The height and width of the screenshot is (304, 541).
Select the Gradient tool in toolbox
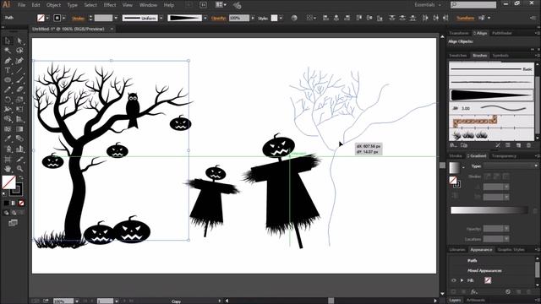pyautogui.click(x=19, y=129)
